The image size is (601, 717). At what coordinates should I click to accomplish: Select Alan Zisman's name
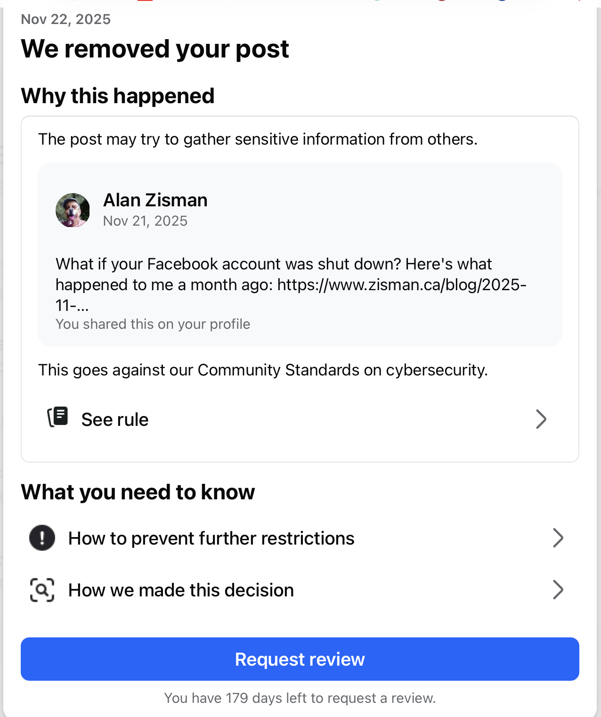point(155,200)
